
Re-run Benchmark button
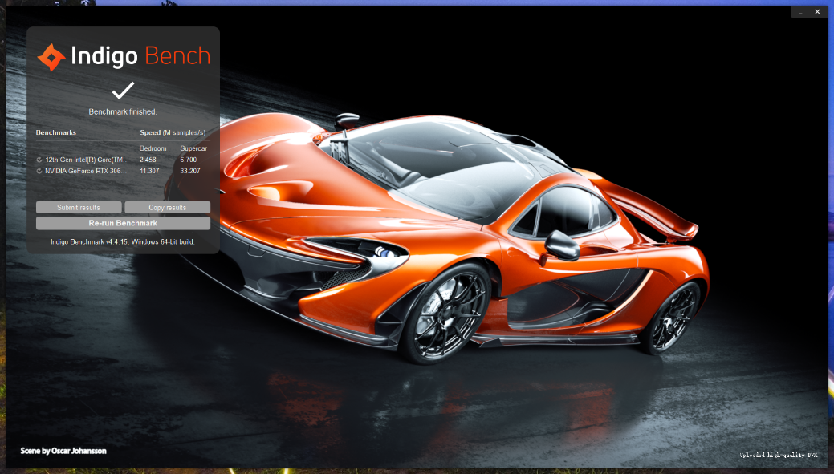pos(123,223)
